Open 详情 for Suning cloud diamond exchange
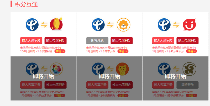Image resolution: width=210 pixels, height=106 pixels. 123,51
